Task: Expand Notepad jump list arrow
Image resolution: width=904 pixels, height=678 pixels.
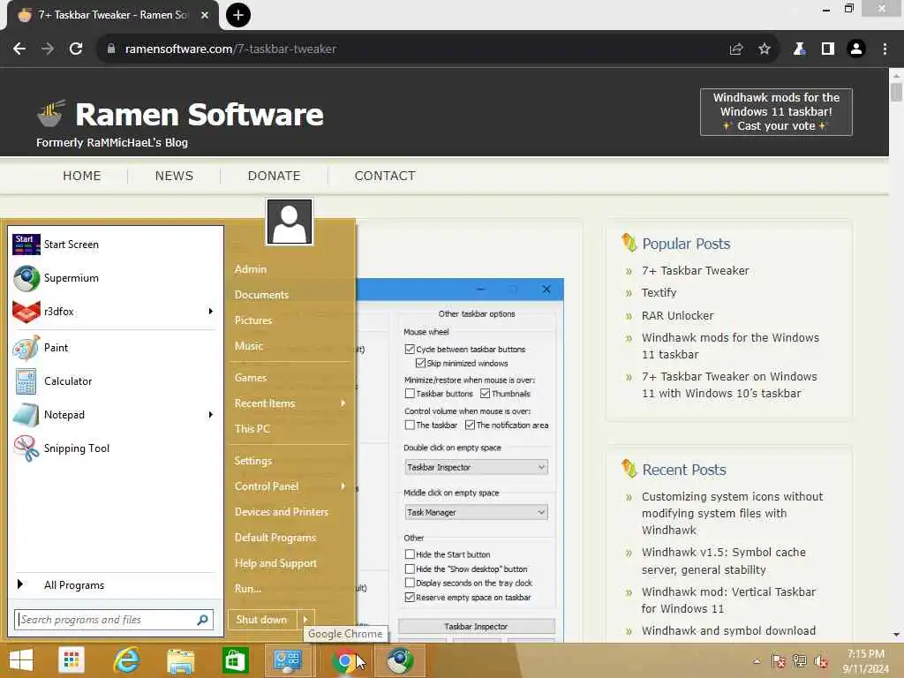Action: tap(211, 415)
